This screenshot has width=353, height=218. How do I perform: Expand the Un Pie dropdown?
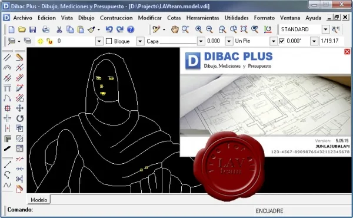point(274,41)
